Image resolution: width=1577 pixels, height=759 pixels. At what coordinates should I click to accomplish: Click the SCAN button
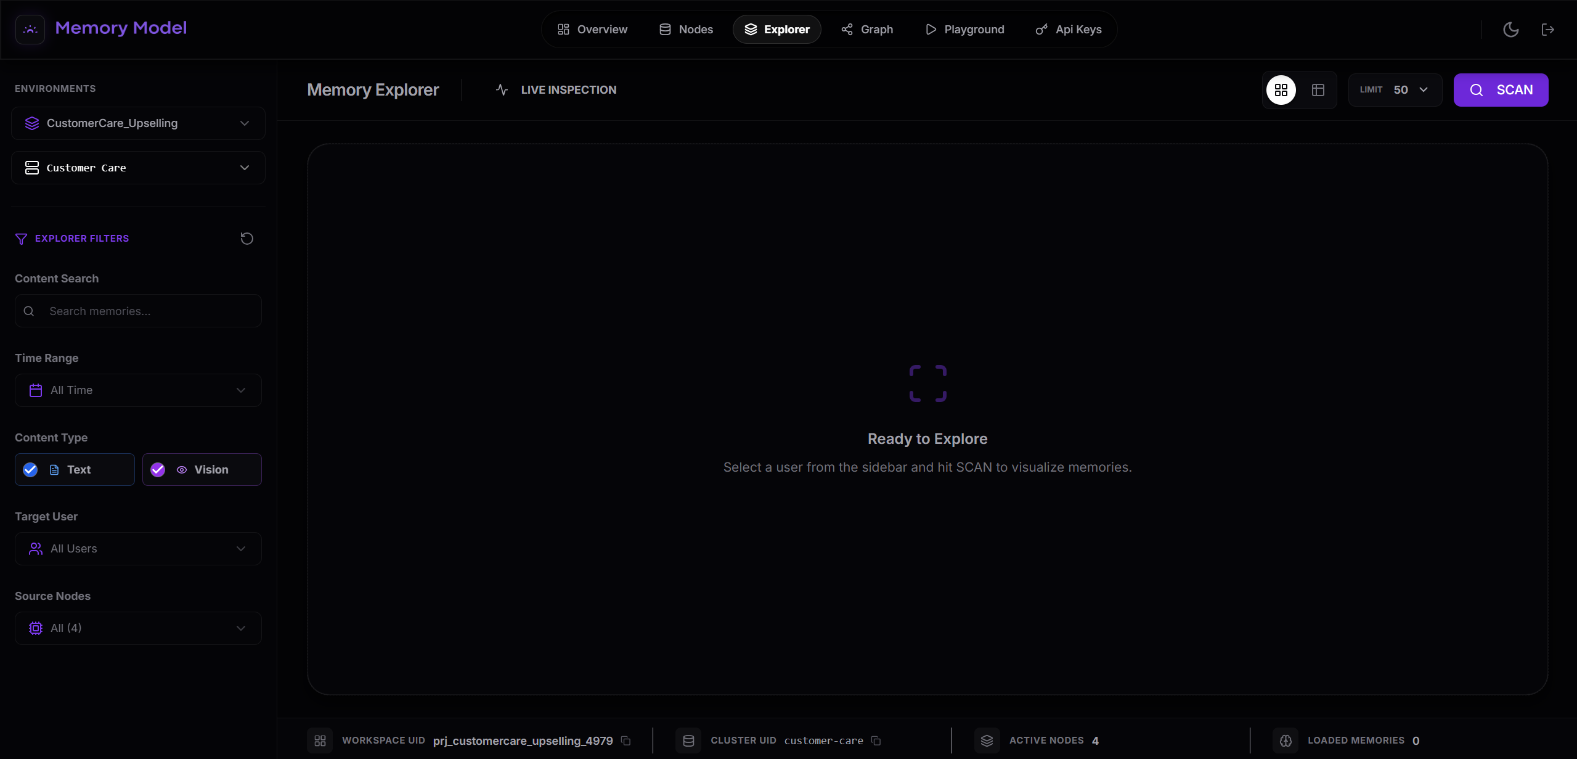[1501, 89]
